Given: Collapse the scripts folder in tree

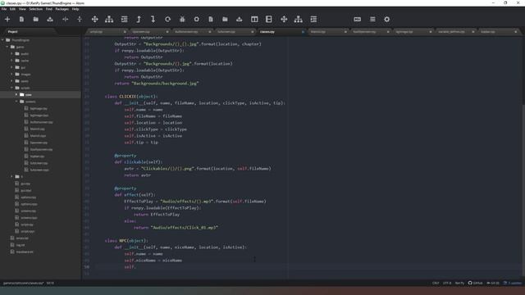Looking at the screenshot, I should 11,88.
